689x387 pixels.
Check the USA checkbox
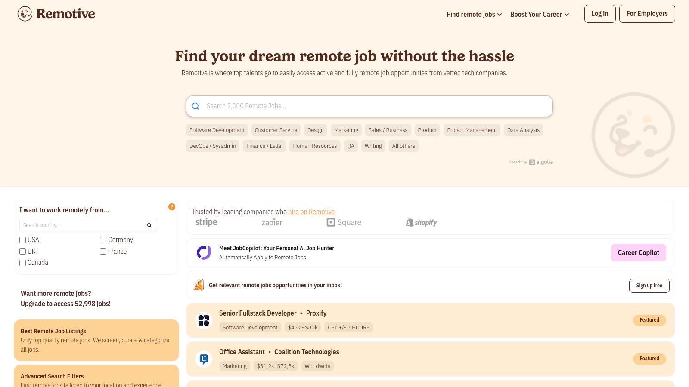tap(22, 240)
